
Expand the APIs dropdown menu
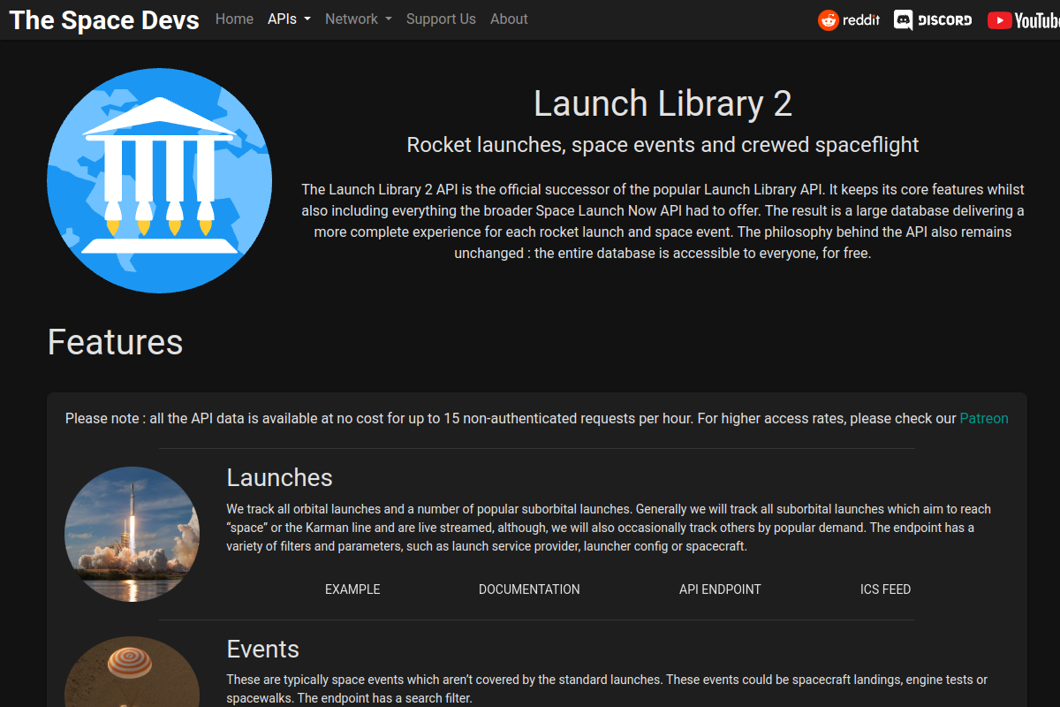click(x=289, y=19)
